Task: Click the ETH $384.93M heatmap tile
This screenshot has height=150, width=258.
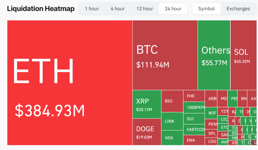Action: (70, 83)
